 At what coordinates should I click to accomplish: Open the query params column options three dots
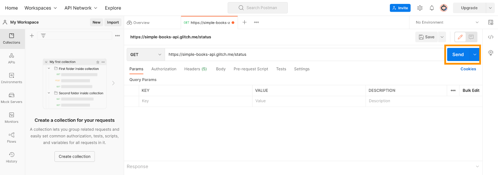click(453, 91)
